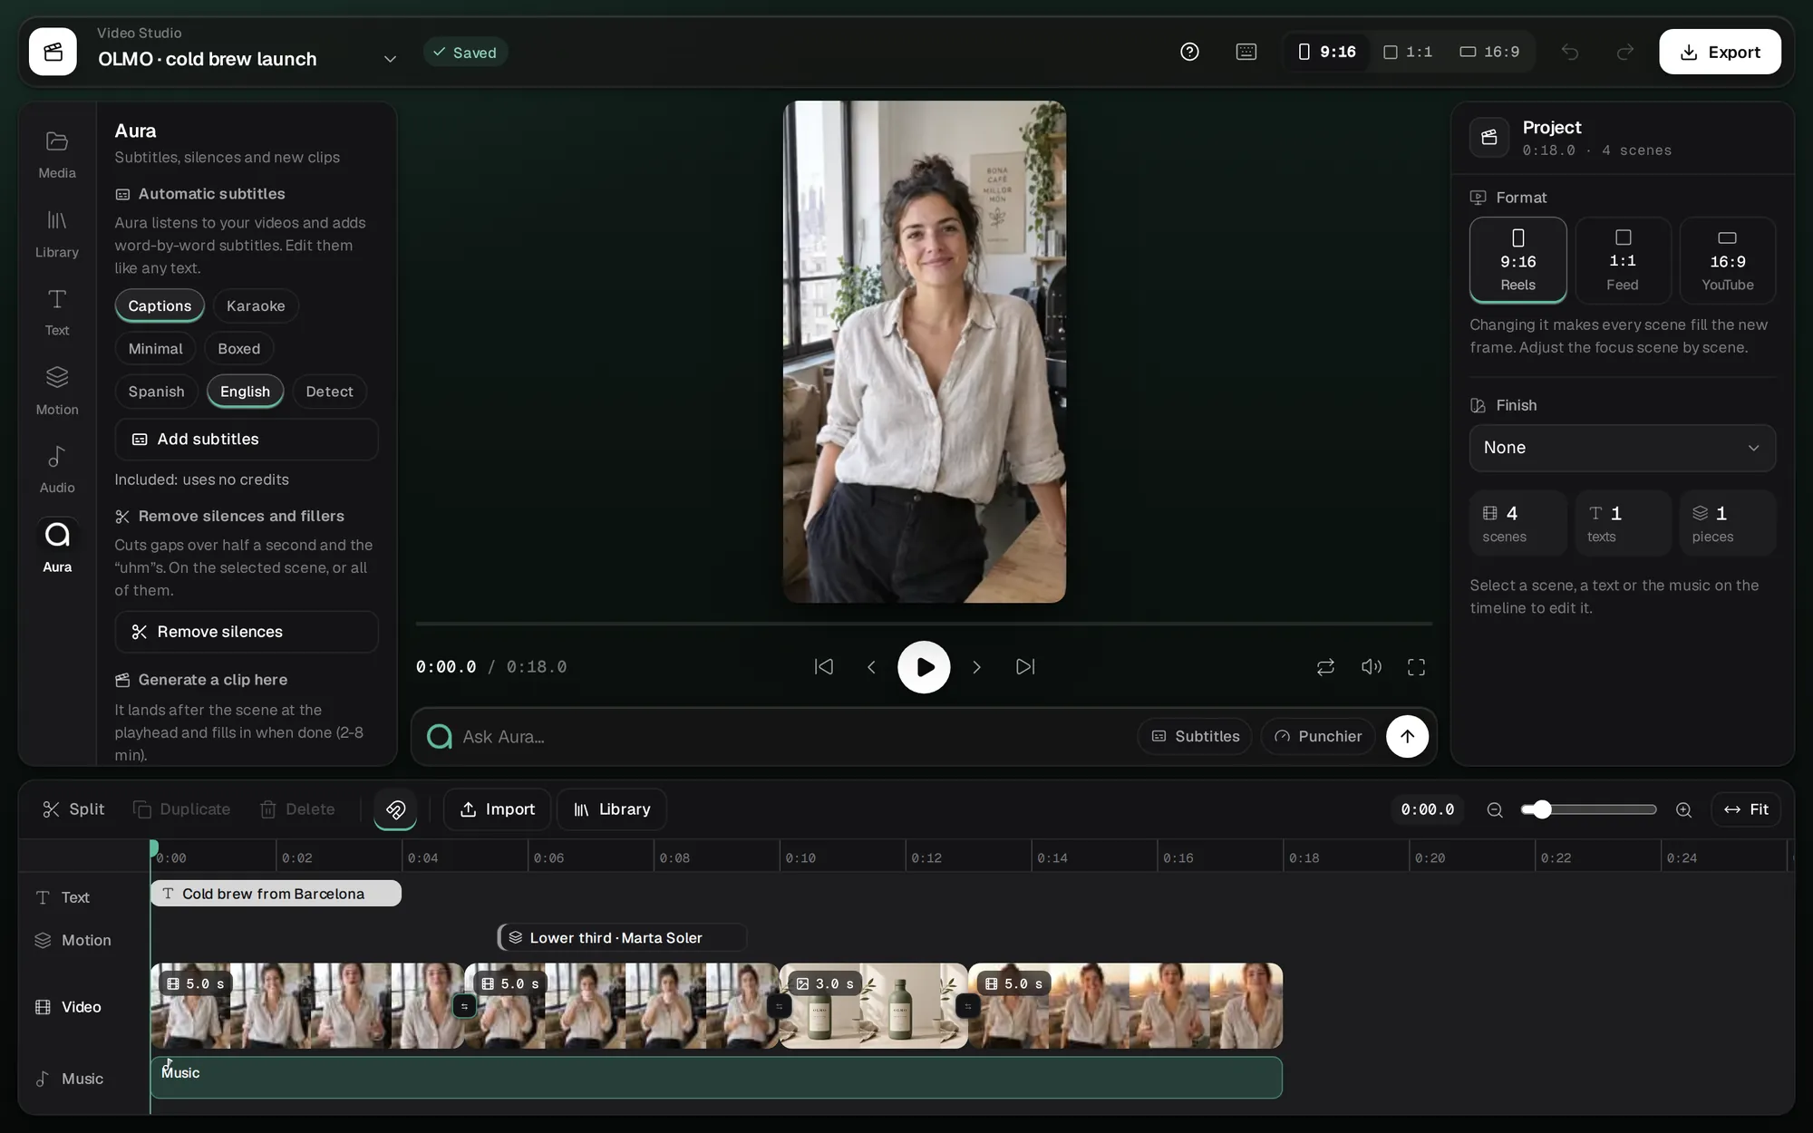1813x1133 pixels.
Task: Click the Subtitles quick-action chip
Action: point(1195,736)
